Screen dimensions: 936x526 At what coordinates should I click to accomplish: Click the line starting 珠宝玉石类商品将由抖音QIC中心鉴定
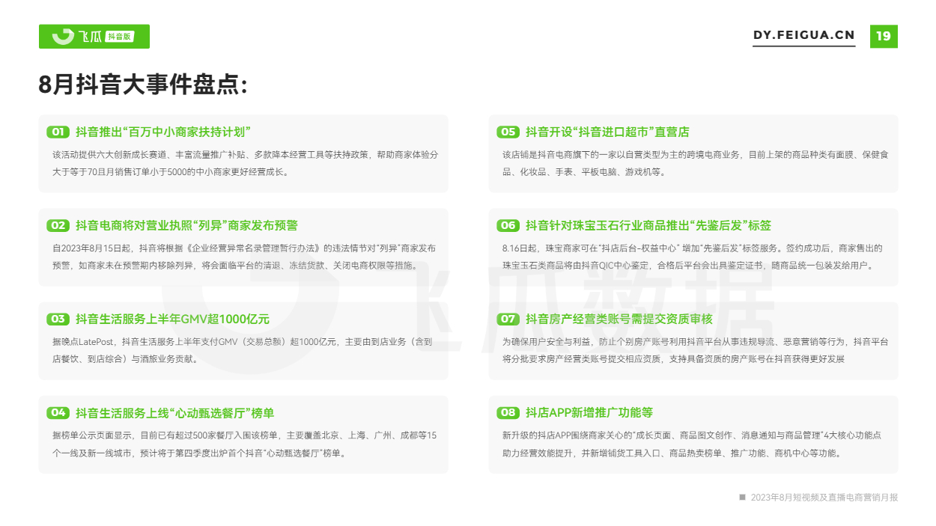(x=687, y=265)
